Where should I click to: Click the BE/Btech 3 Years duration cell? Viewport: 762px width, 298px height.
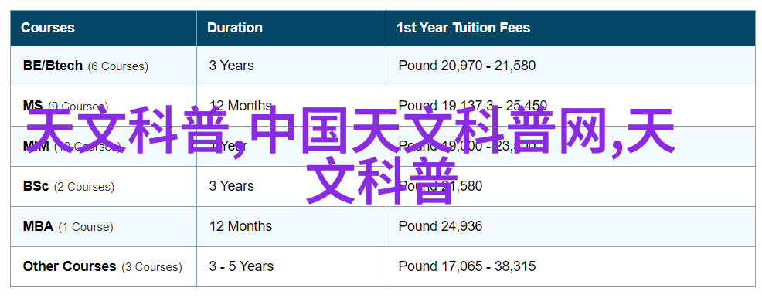click(291, 66)
